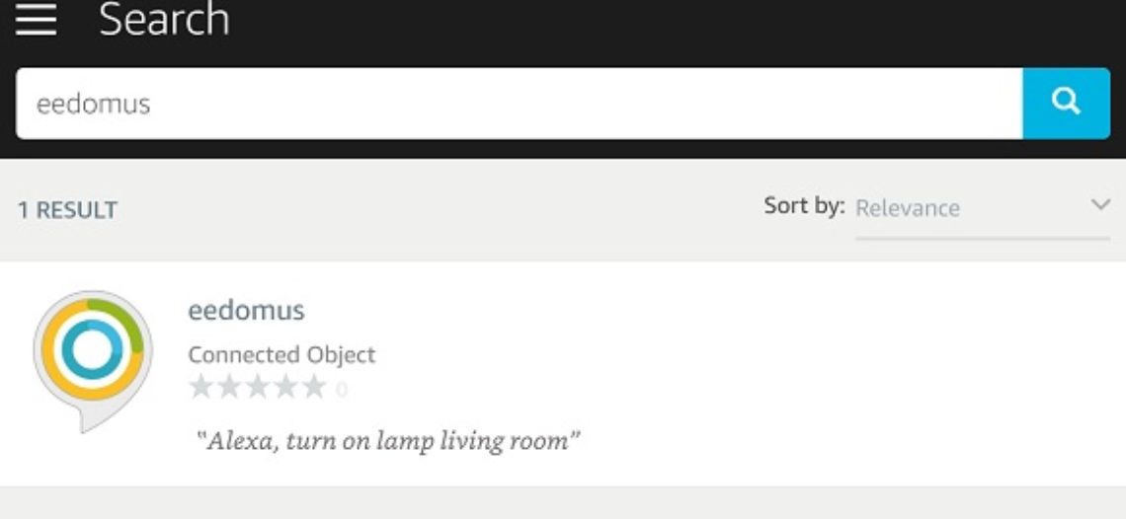
Task: Click the review count next to stars
Action: [342, 390]
